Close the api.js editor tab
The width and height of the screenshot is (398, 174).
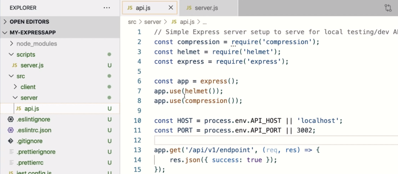coord(171,8)
